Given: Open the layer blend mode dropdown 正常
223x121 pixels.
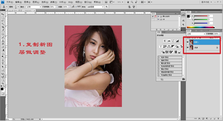Looking at the screenshot, I should (x=195, y=34).
